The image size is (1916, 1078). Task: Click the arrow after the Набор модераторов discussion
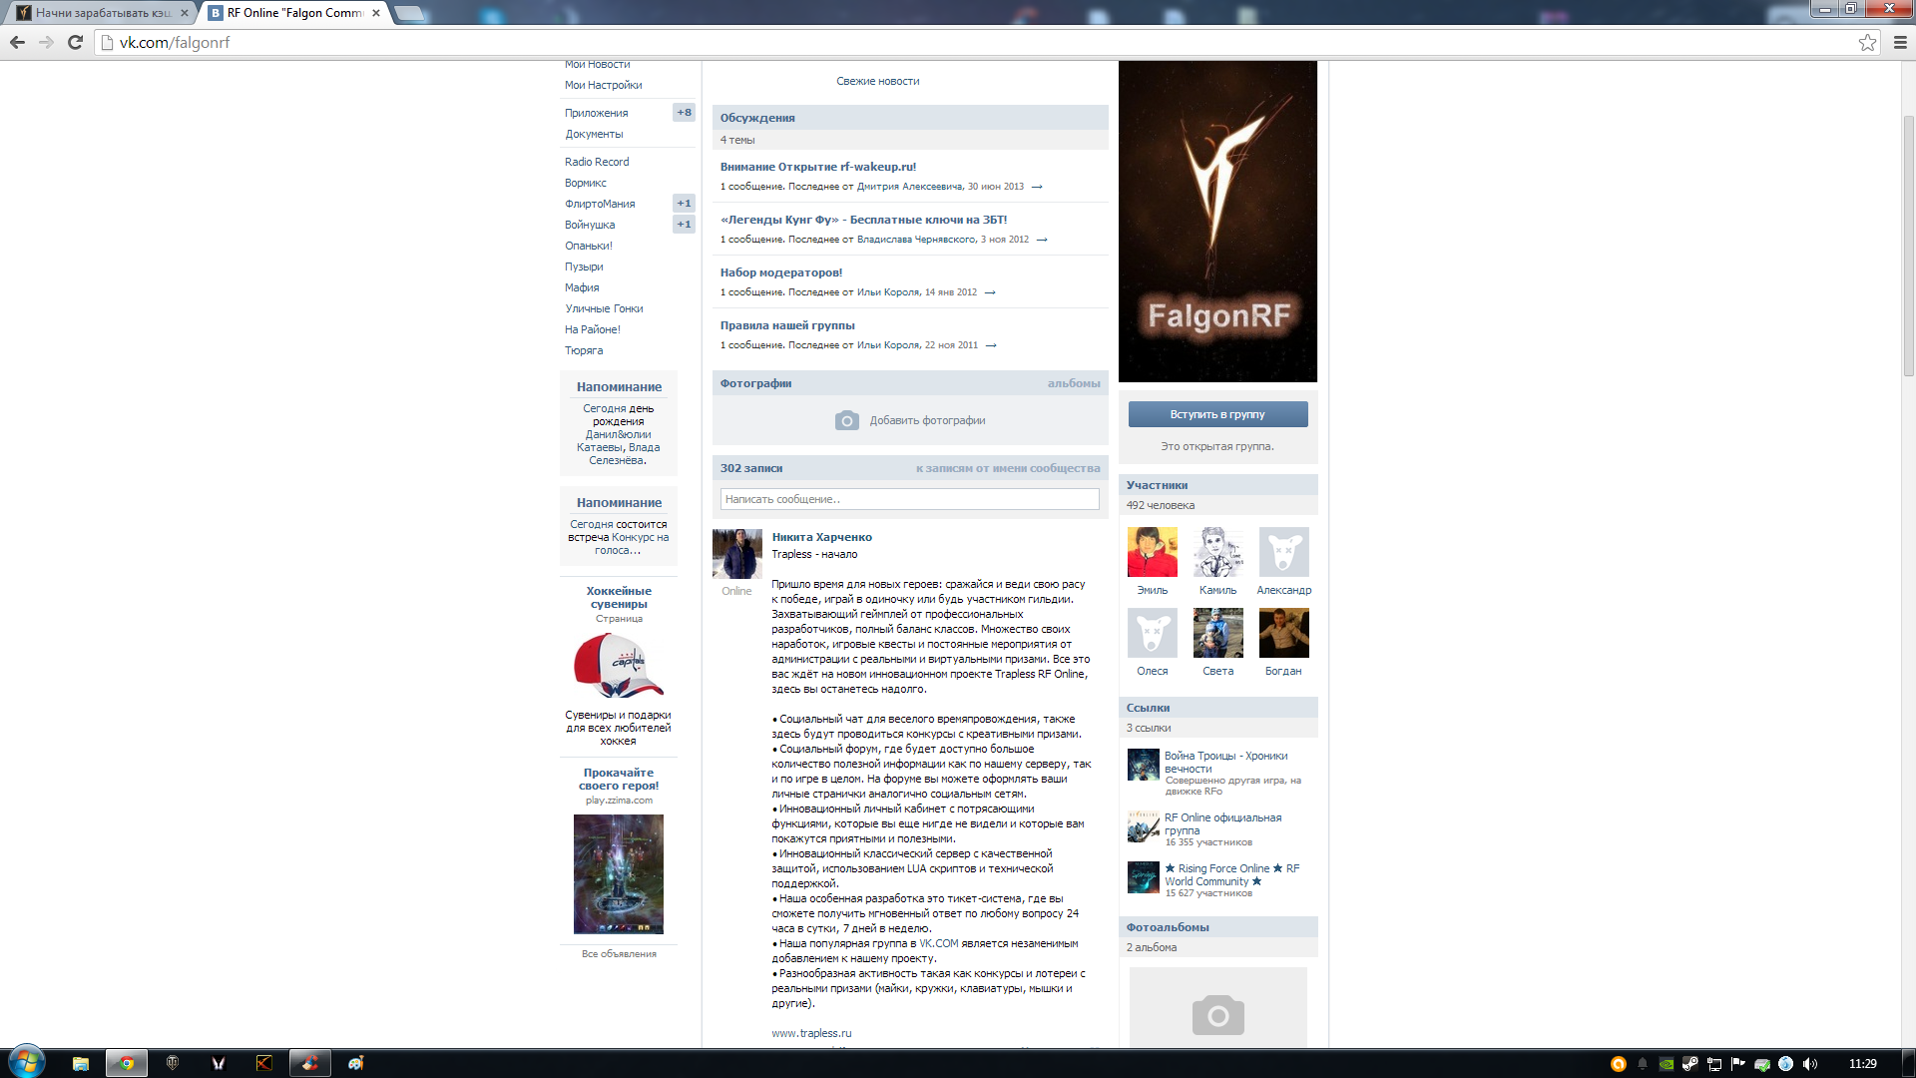(x=990, y=292)
